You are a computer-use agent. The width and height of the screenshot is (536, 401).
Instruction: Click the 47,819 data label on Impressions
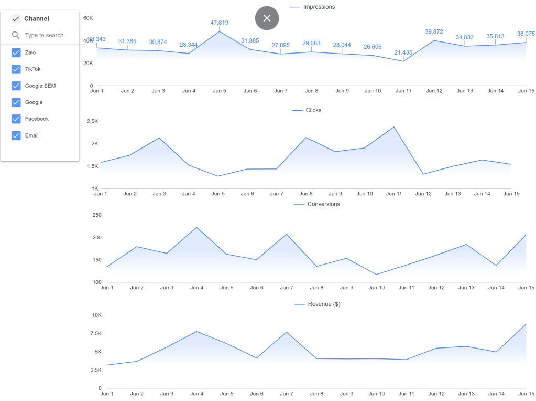pyautogui.click(x=219, y=23)
